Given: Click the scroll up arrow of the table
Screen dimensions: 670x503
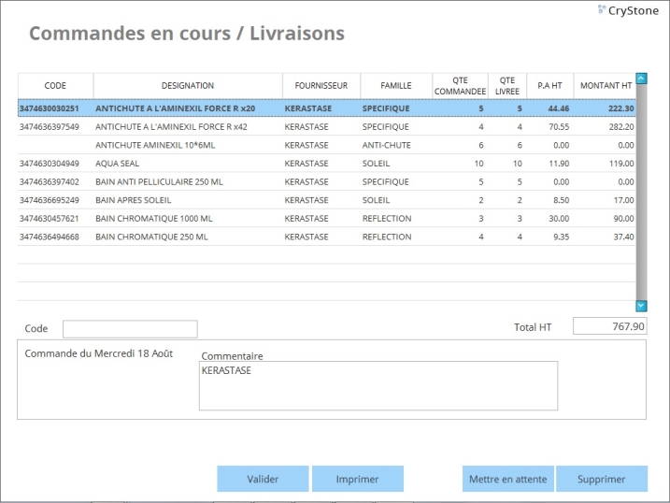Looking at the screenshot, I should tap(641, 79).
